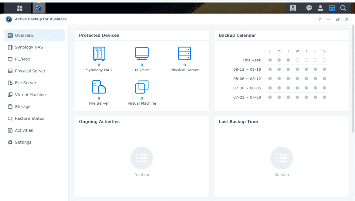The image size is (355, 201).
Task: Open the DSM Main Menu grid icon
Action: tap(20, 8)
